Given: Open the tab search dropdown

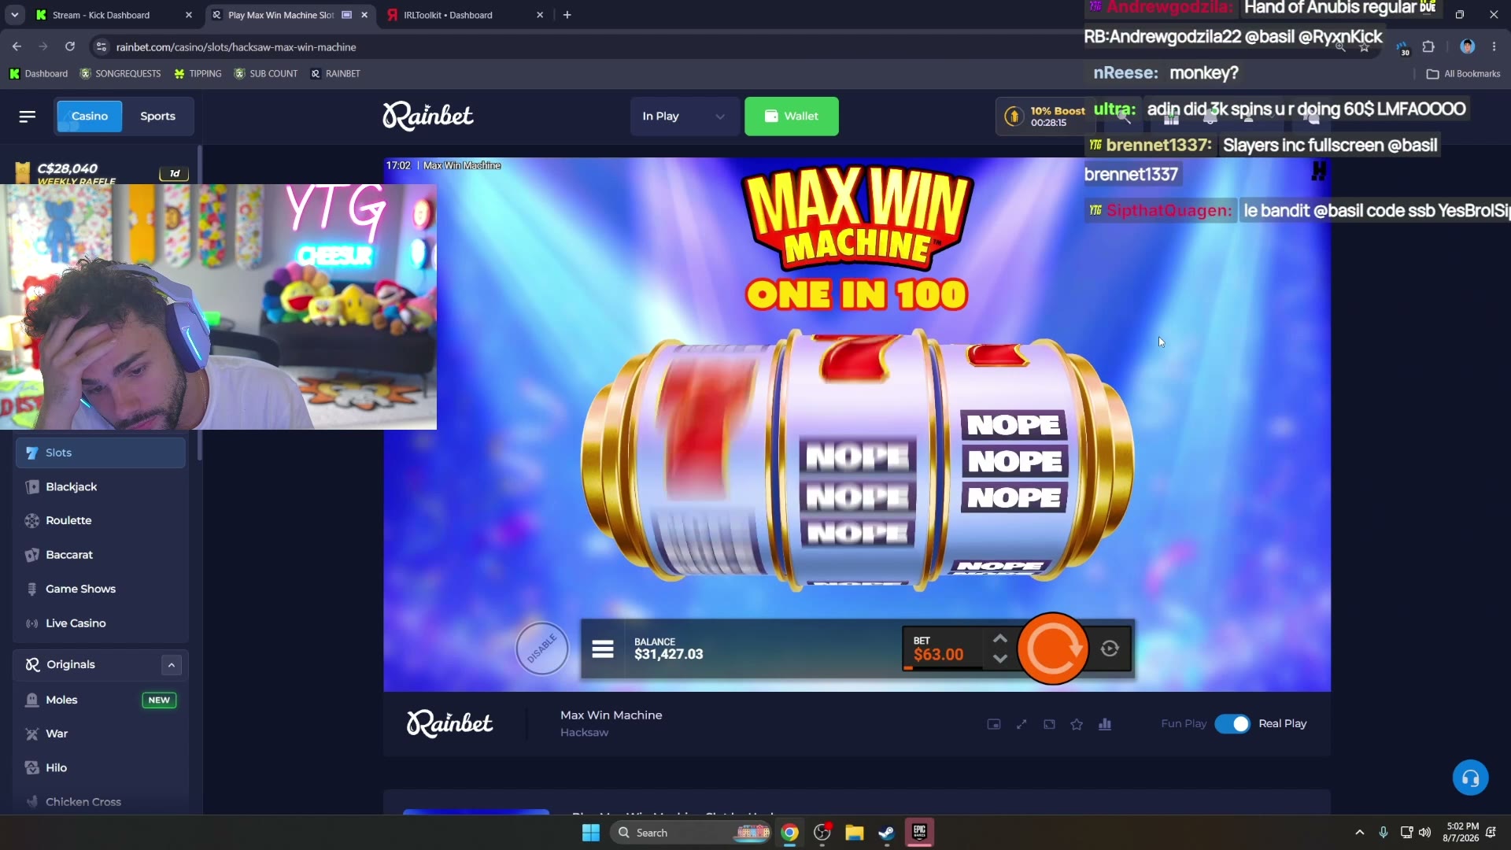Looking at the screenshot, I should pos(14,15).
